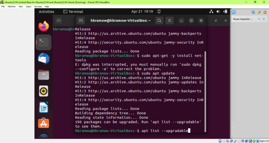This screenshot has width=269, height=143.
Task: Open the Terminal app menu in top bar
Action: coord(73,12)
